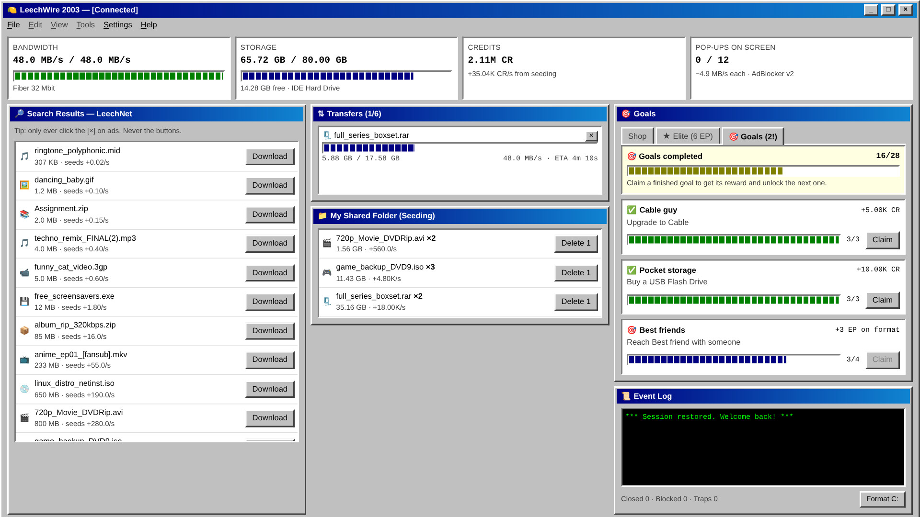Image resolution: width=920 pixels, height=517 pixels.
Task: Open the Settings menu
Action: (117, 25)
